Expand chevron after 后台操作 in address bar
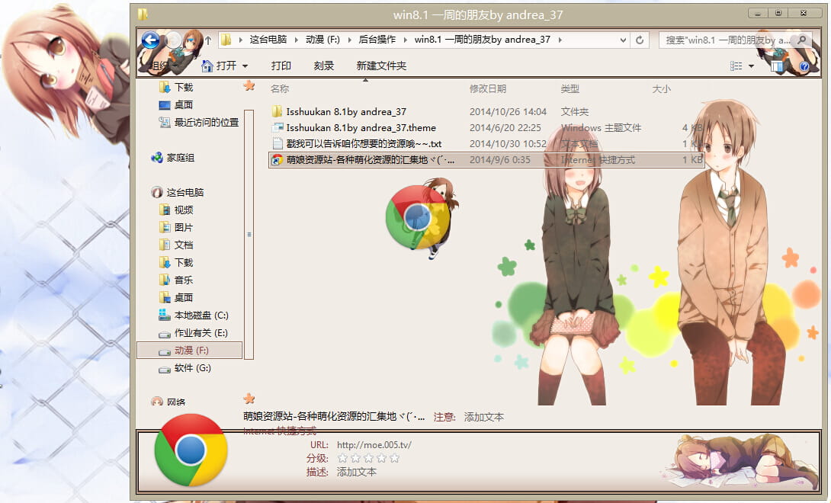 406,40
